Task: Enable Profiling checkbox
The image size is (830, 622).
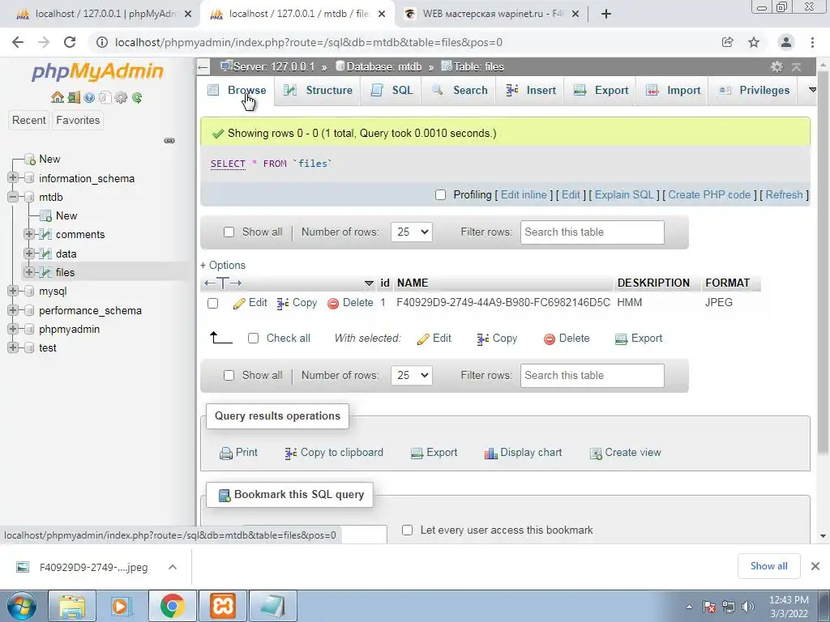Action: [x=440, y=194]
